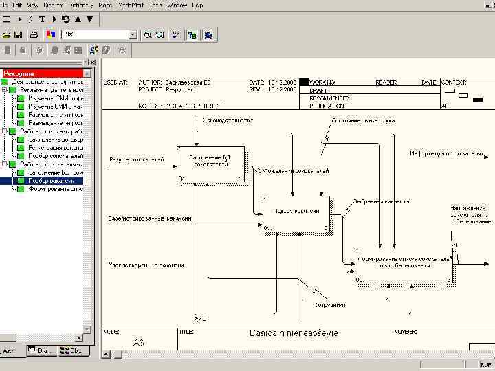
Task: Collapse the Работа с соискателями tree node
Action: tap(5, 164)
